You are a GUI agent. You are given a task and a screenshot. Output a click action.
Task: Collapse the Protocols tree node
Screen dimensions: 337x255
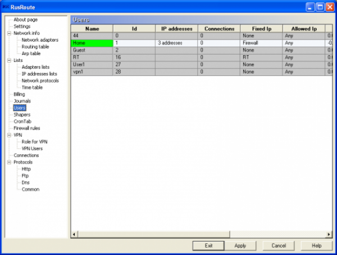(9, 162)
